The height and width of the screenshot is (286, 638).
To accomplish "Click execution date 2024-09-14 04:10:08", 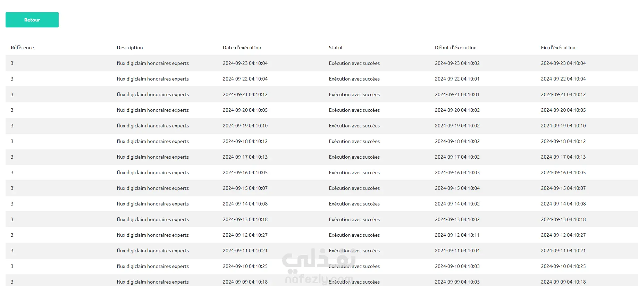I will pyautogui.click(x=245, y=204).
